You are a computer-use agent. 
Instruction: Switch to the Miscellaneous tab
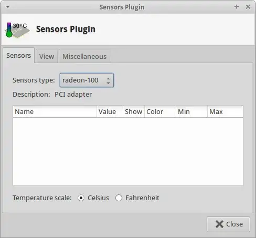(x=84, y=56)
